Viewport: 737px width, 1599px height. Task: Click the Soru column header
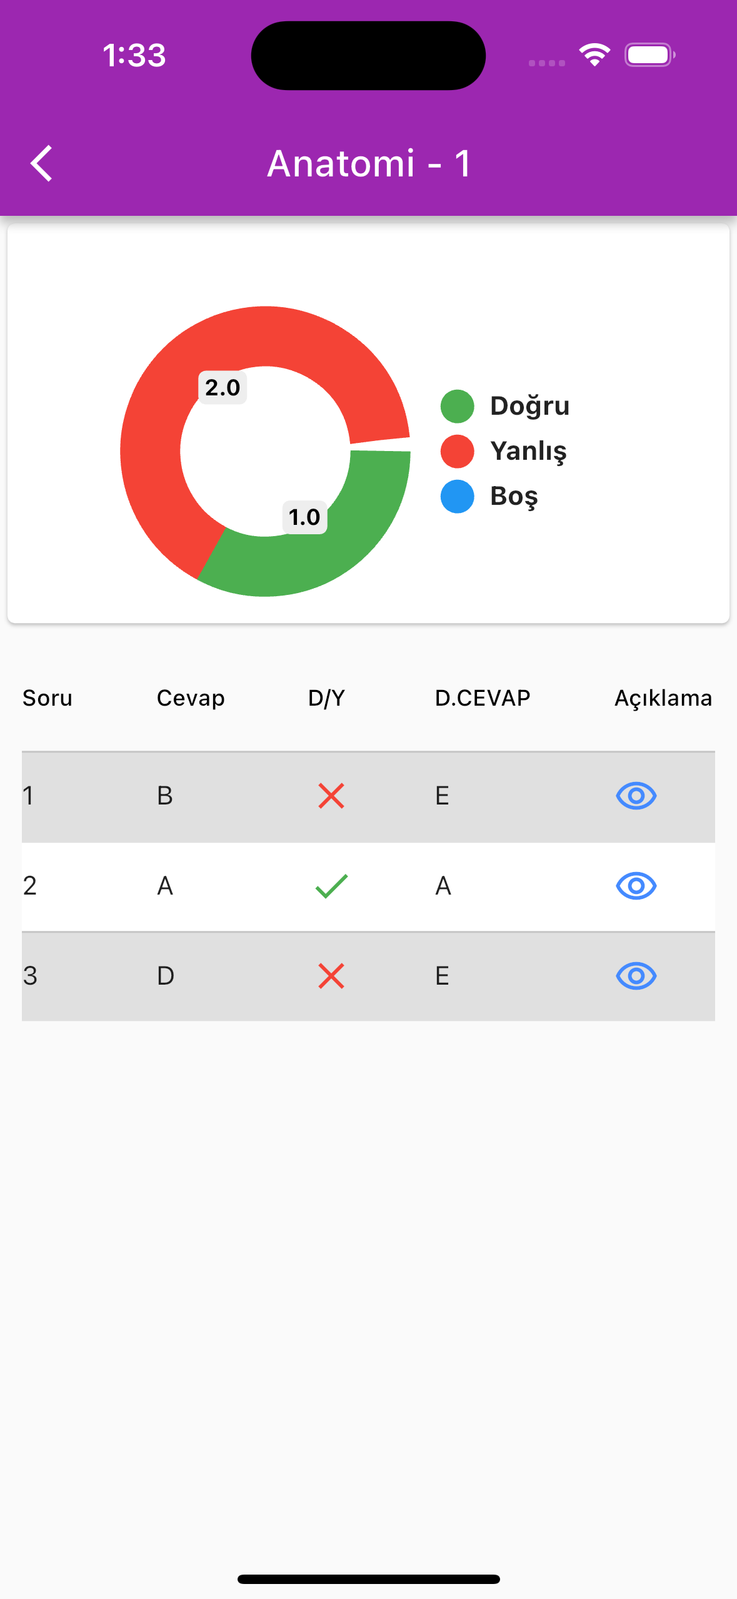[48, 698]
